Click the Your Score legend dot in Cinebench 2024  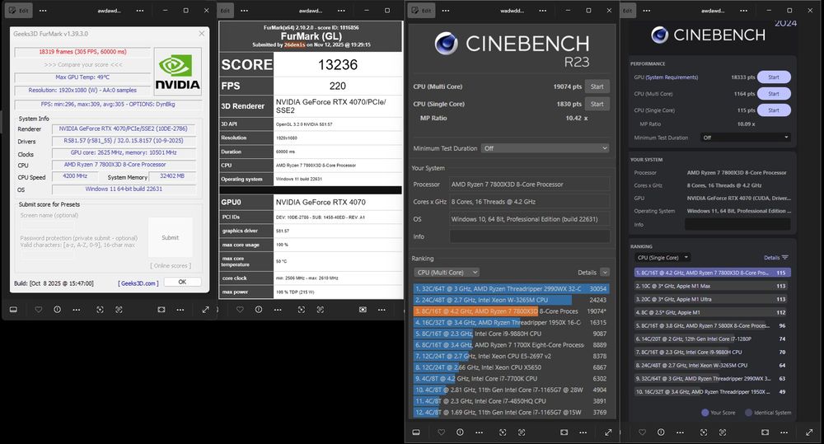click(705, 413)
